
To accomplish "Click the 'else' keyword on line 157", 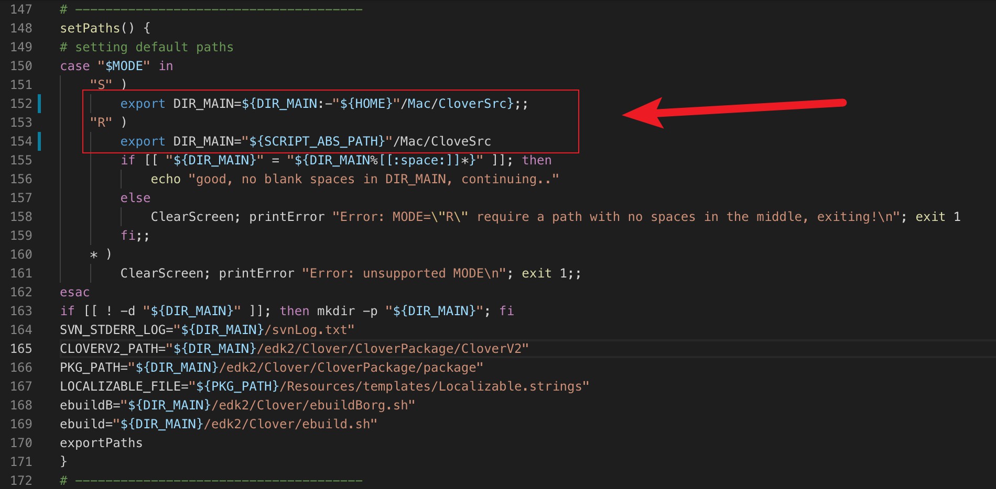I will (135, 198).
